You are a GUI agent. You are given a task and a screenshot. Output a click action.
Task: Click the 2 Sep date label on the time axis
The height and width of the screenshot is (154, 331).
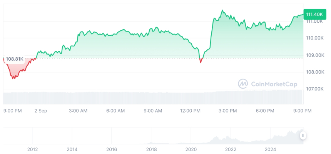[40, 111]
